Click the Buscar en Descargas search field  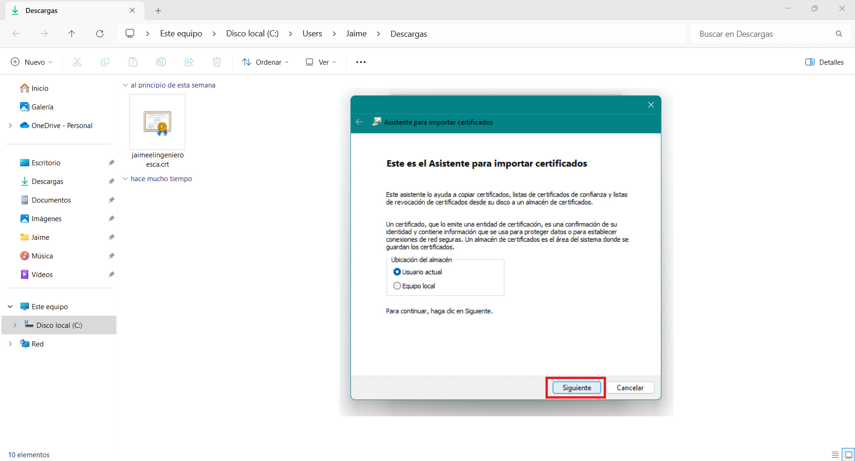[763, 34]
